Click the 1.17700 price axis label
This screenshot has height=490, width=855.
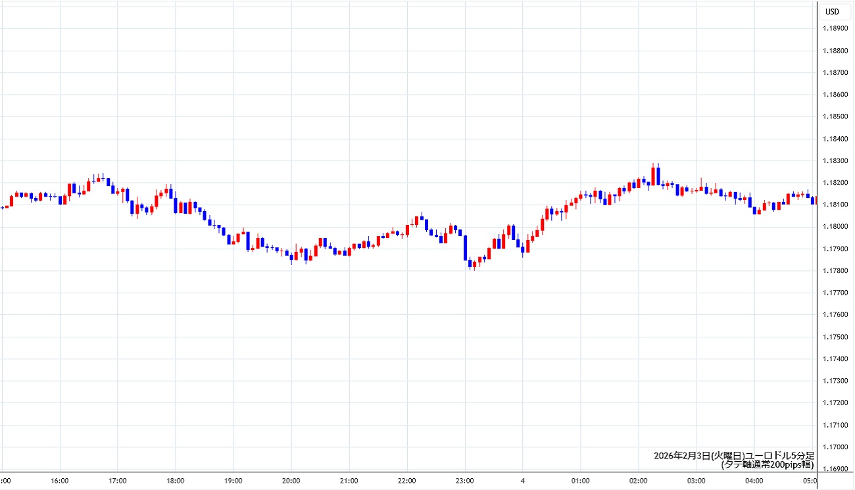(837, 293)
